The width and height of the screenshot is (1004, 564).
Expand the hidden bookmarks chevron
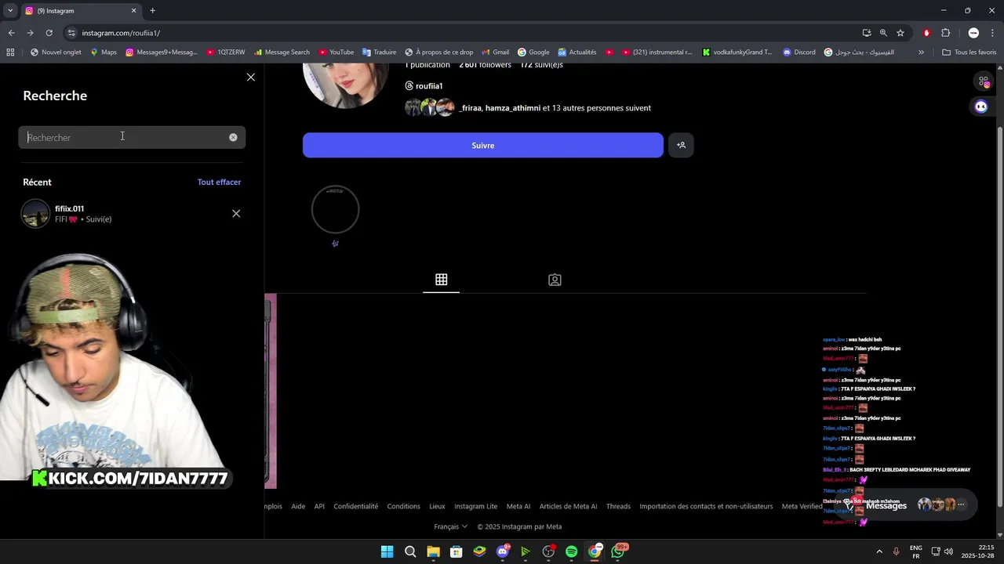(x=921, y=52)
